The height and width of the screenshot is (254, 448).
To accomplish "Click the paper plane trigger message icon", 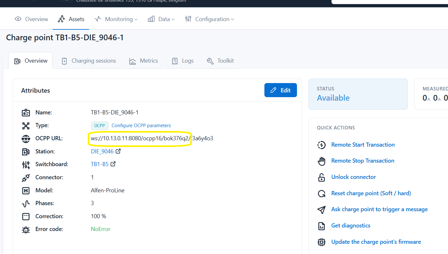I will pos(321,210).
